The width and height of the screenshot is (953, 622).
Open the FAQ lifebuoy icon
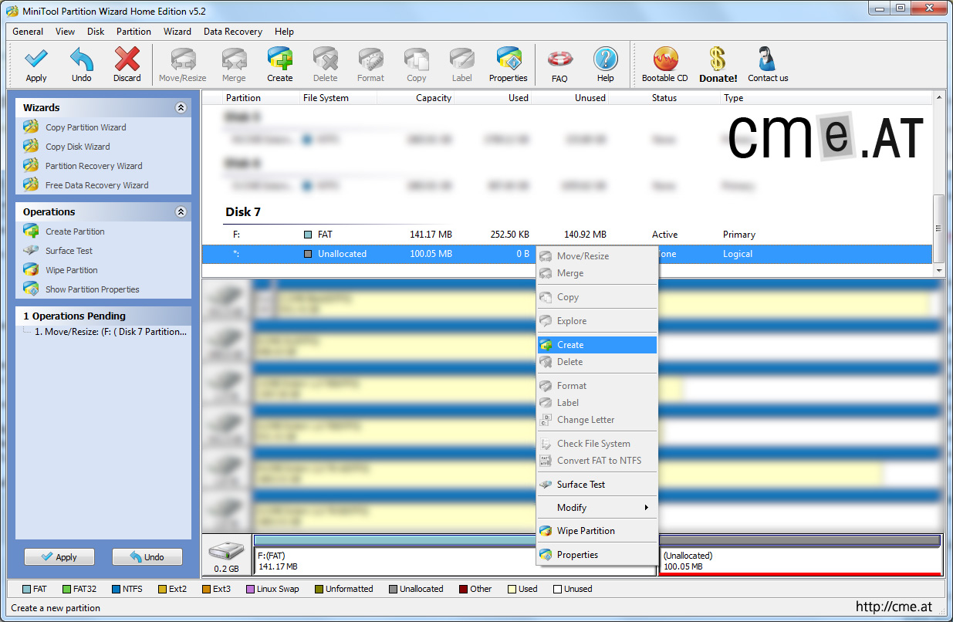559,59
